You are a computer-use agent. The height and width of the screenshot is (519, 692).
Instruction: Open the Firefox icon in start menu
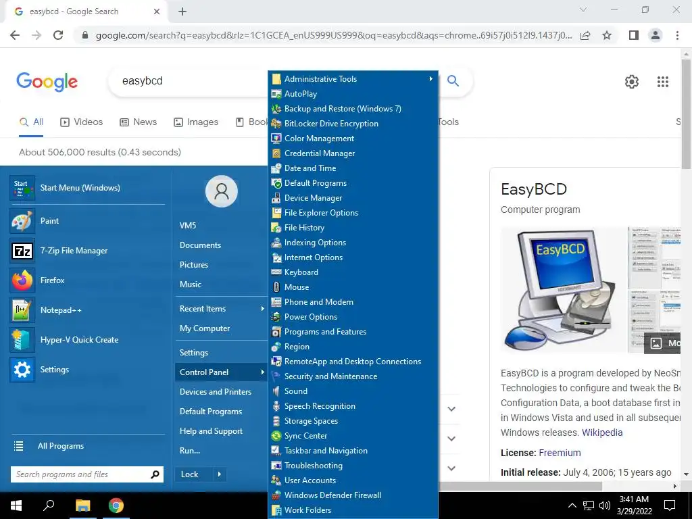[22, 280]
